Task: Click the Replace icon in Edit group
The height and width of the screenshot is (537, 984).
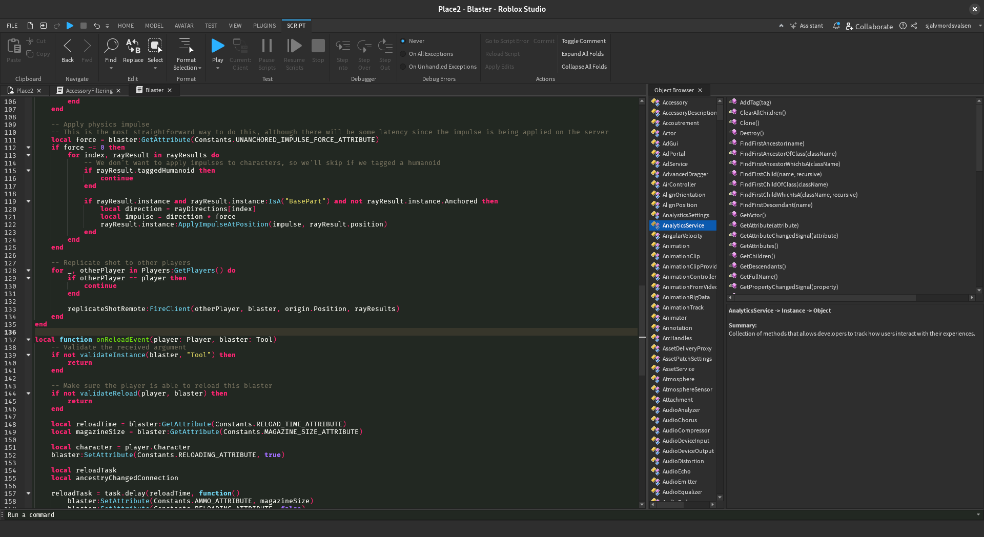Action: 133,46
